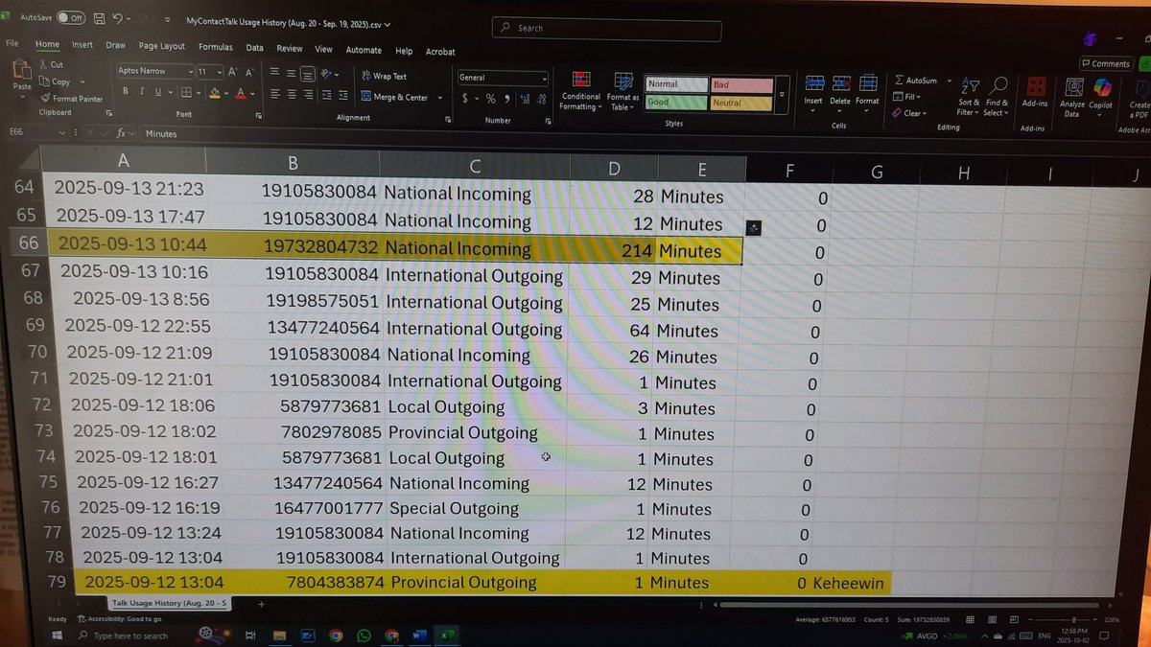Click the Comments button

click(1106, 63)
